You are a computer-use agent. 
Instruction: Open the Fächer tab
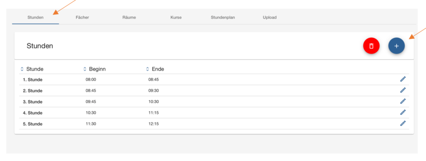click(82, 17)
